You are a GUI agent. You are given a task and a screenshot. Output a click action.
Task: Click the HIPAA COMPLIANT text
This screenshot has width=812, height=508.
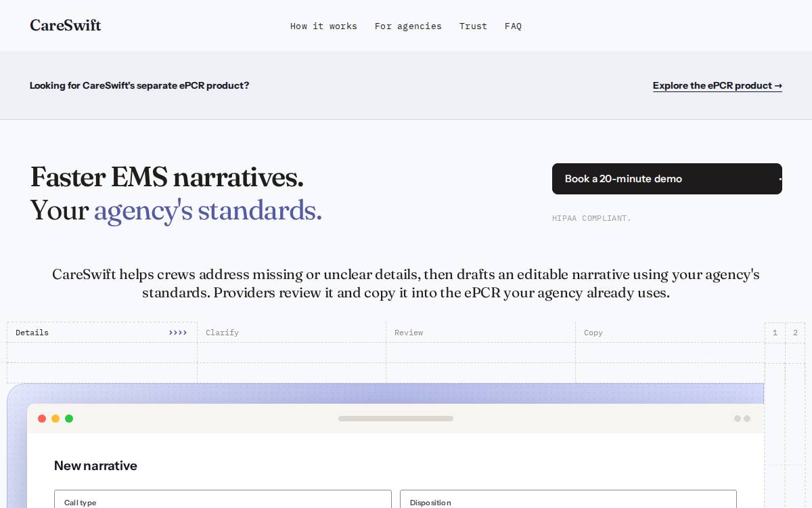591,218
